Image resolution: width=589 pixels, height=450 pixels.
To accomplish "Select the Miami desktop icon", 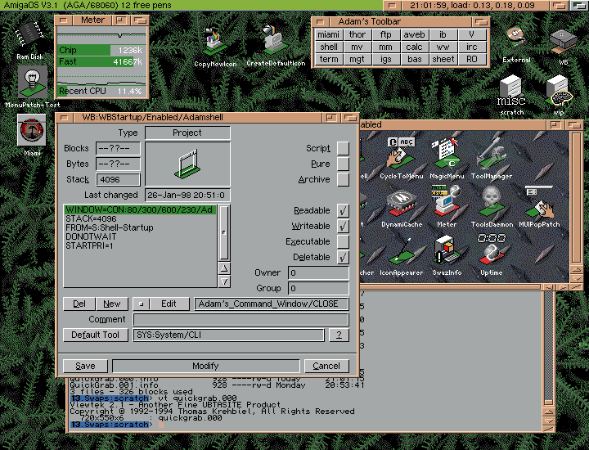I will 32,130.
